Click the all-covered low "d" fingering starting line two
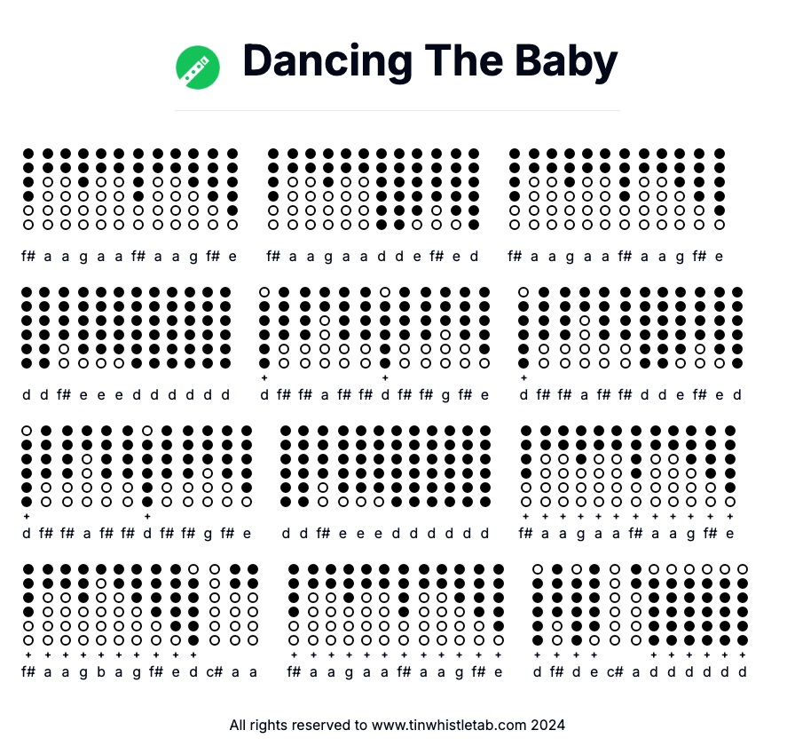Viewport: 795px width, 754px height. (x=27, y=327)
